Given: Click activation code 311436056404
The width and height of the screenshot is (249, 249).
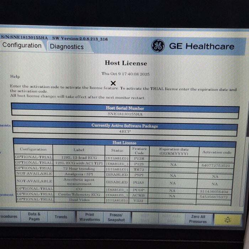Looking at the screenshot, I should pyautogui.click(x=214, y=191).
